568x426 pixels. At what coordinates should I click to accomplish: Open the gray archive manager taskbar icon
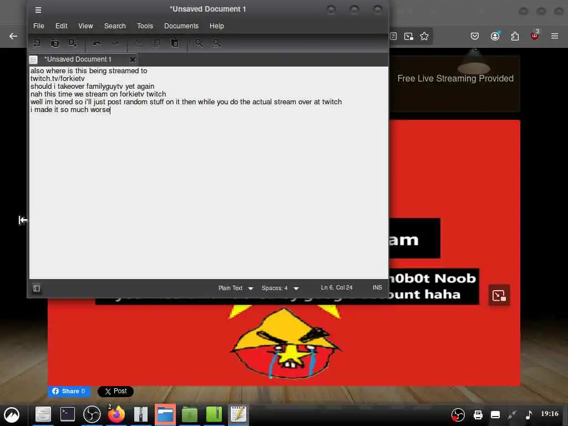140,414
